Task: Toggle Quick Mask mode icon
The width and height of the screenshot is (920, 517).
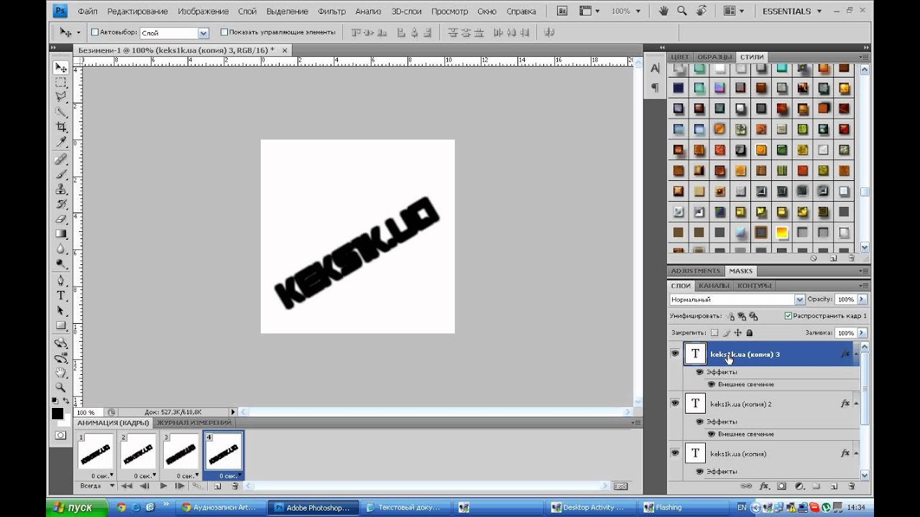Action: coord(61,435)
